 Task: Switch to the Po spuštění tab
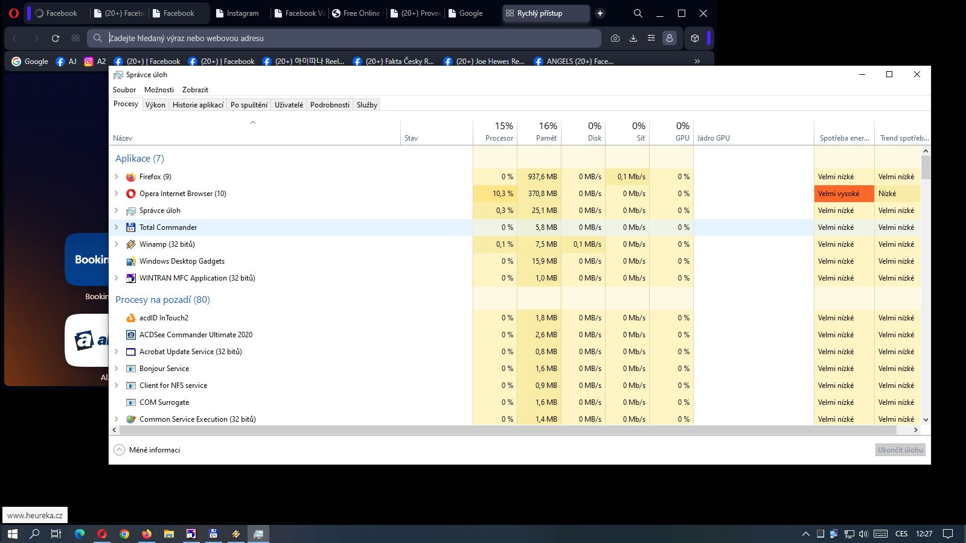pyautogui.click(x=249, y=105)
